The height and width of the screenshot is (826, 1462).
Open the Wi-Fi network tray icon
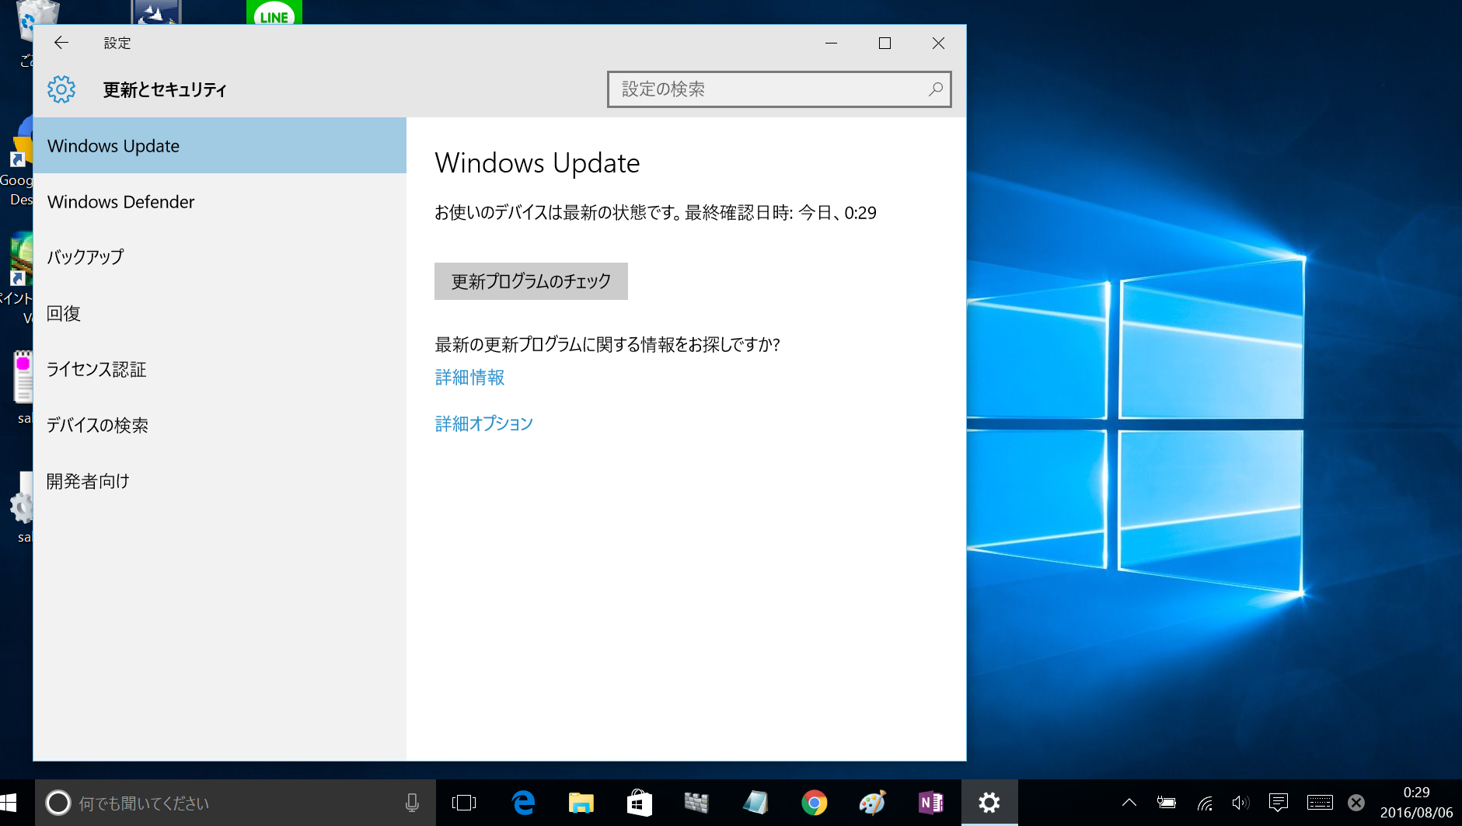pos(1205,803)
